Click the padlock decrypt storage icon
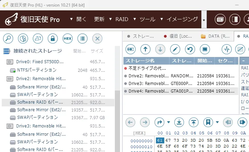249x152 pixels. (x=53, y=39)
